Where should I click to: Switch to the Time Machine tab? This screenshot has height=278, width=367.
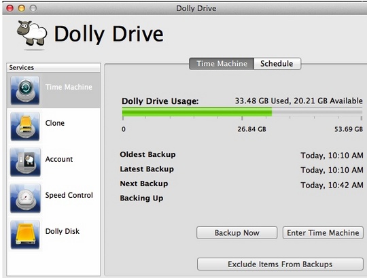tap(222, 64)
